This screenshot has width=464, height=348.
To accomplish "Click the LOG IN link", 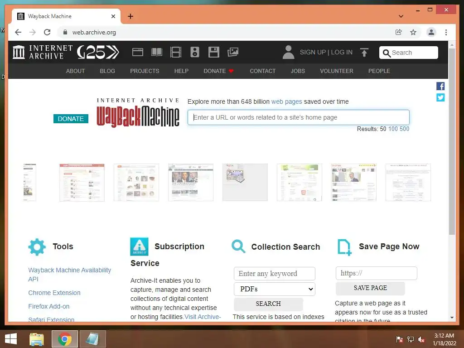I will tap(342, 53).
